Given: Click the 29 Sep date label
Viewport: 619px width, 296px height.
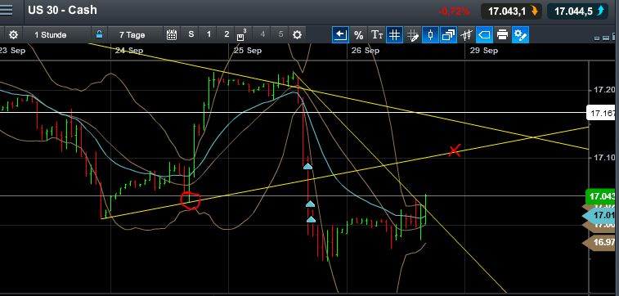Looking at the screenshot, I should point(483,51).
